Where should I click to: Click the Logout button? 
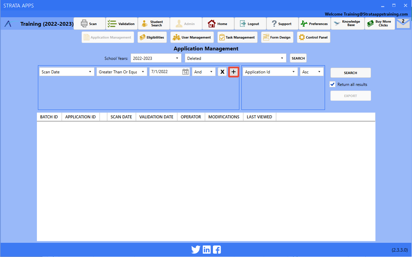(250, 24)
